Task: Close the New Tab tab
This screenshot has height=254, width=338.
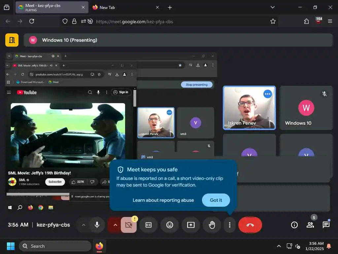Action: click(157, 7)
